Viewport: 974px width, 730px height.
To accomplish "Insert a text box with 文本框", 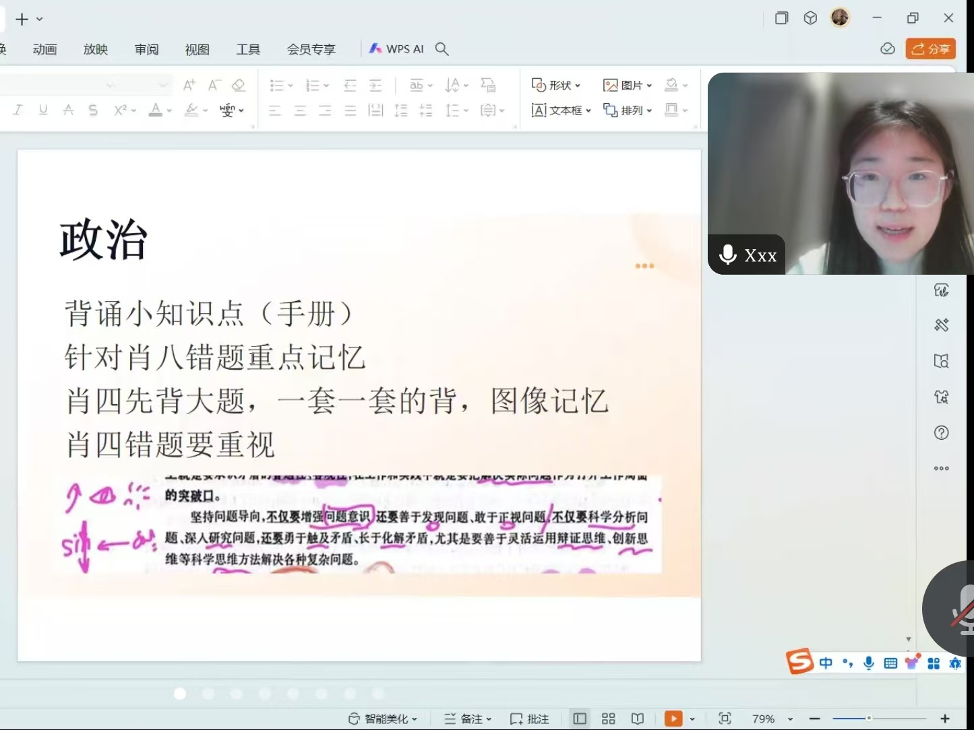I will pyautogui.click(x=560, y=110).
